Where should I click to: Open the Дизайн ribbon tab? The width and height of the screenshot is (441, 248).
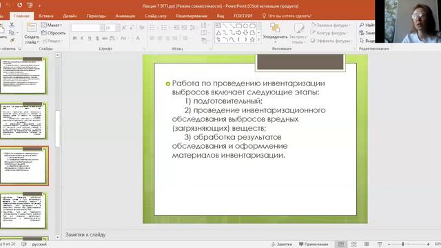point(70,16)
